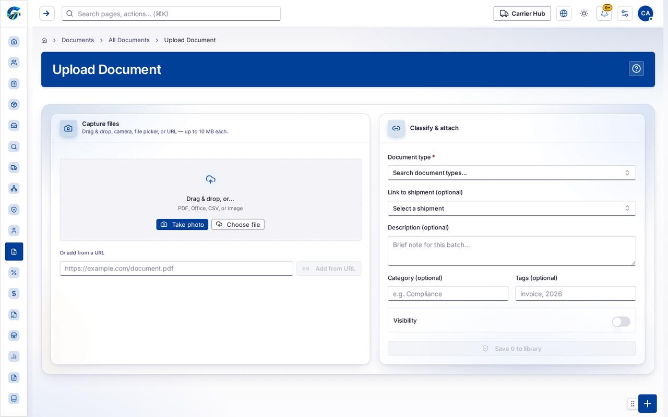Open the inbox tray sidebar icon
Screen dimensions: 668x417
click(14, 126)
